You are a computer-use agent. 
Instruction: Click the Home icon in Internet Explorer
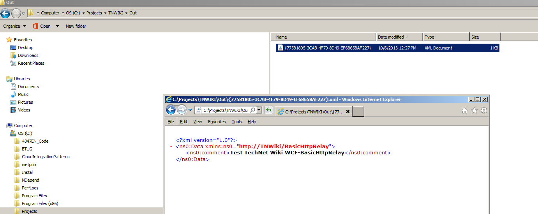tap(464, 111)
